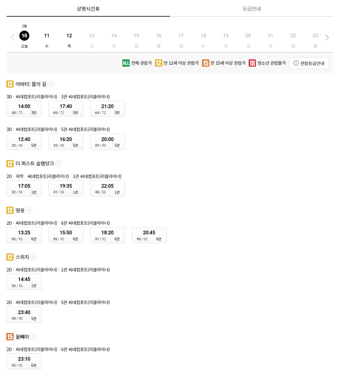Book the 19:35 슬램덩크 showing
Viewport: 340px width, 373px height.
point(66,188)
